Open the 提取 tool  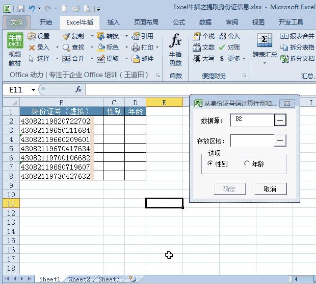tap(108, 59)
